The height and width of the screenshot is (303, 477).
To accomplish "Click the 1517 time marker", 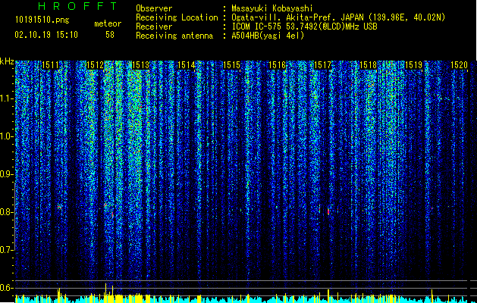I will 322,65.
